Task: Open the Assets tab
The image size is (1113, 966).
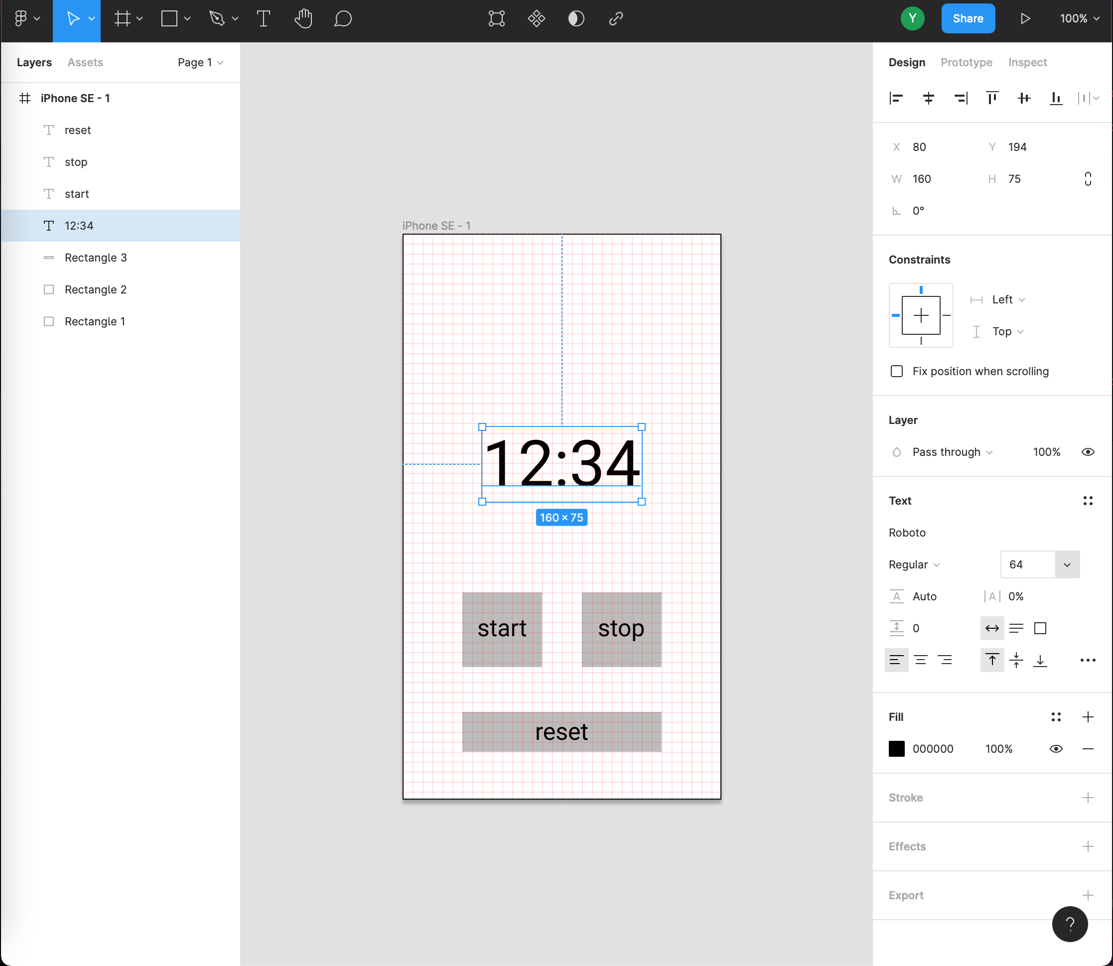Action: click(85, 63)
